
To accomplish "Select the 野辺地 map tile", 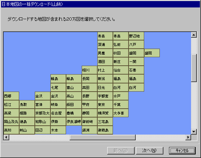I will click(x=136, y=36).
